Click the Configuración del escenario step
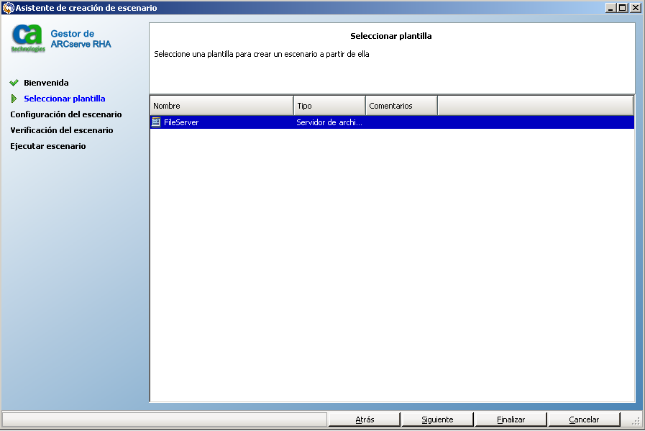The image size is (645, 431). tap(66, 114)
